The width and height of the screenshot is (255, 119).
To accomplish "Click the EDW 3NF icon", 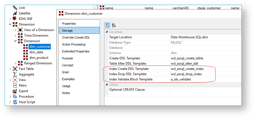I will pyautogui.click(x=15, y=19).
